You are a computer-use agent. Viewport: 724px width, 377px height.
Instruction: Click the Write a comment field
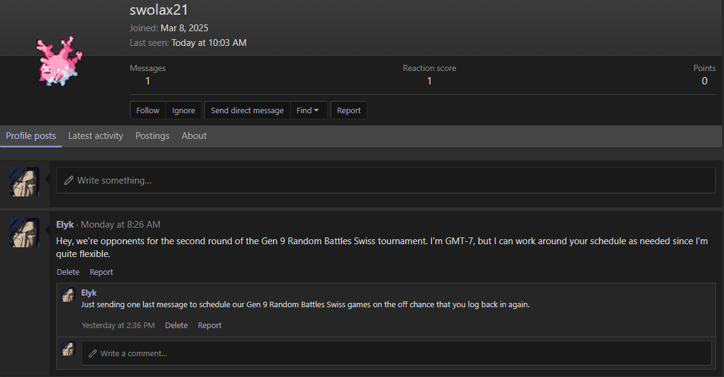pos(397,354)
